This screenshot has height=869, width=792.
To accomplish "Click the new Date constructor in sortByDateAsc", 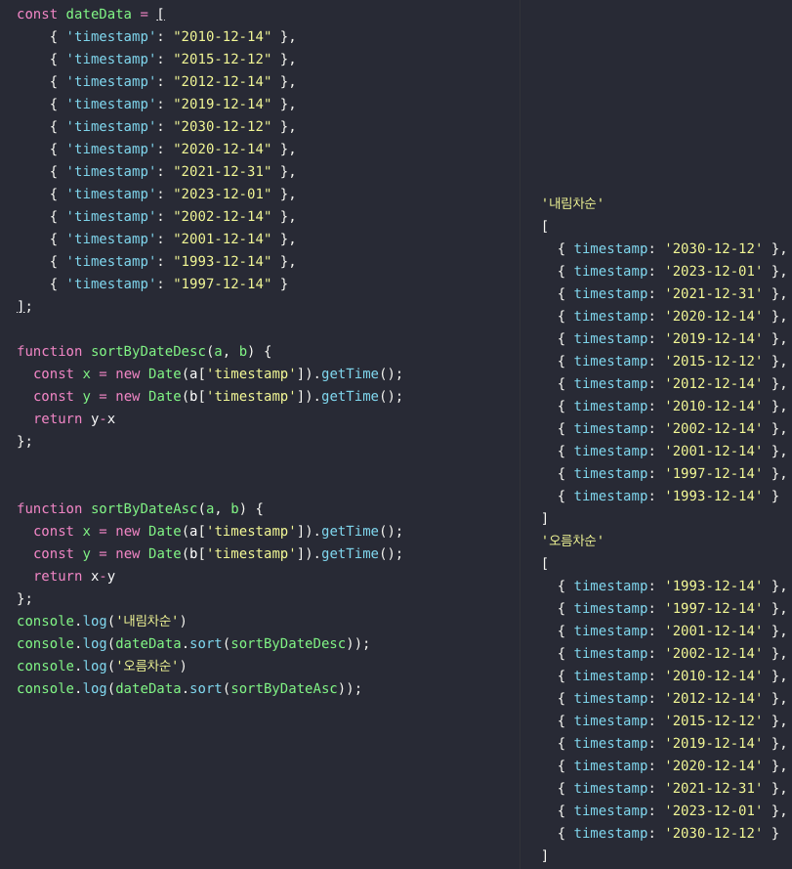I will [148, 531].
